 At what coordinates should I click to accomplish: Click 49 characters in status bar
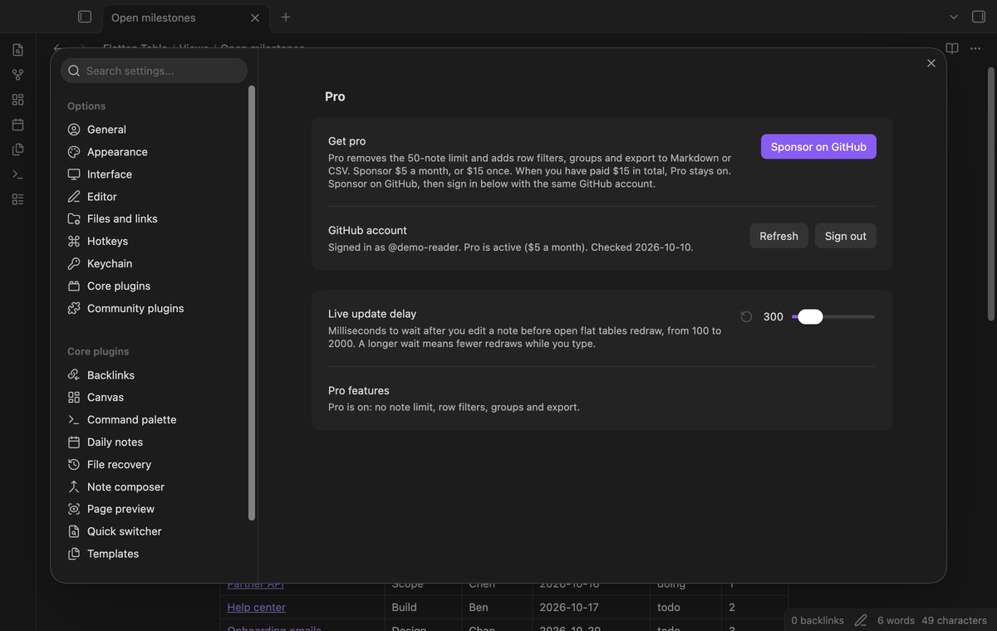pos(954,620)
